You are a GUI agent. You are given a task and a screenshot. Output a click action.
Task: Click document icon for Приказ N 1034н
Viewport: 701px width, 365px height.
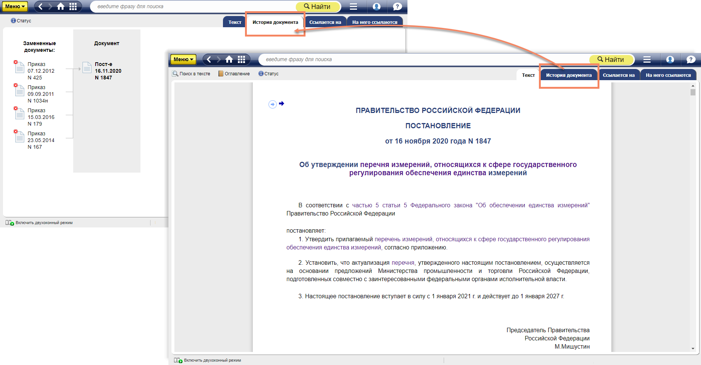[19, 90]
